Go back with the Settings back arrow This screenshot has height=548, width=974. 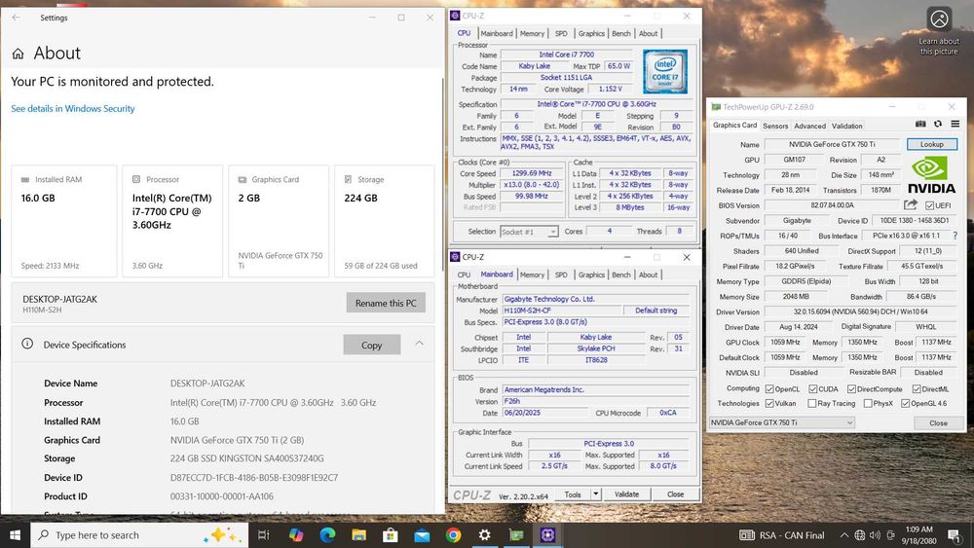coord(16,18)
